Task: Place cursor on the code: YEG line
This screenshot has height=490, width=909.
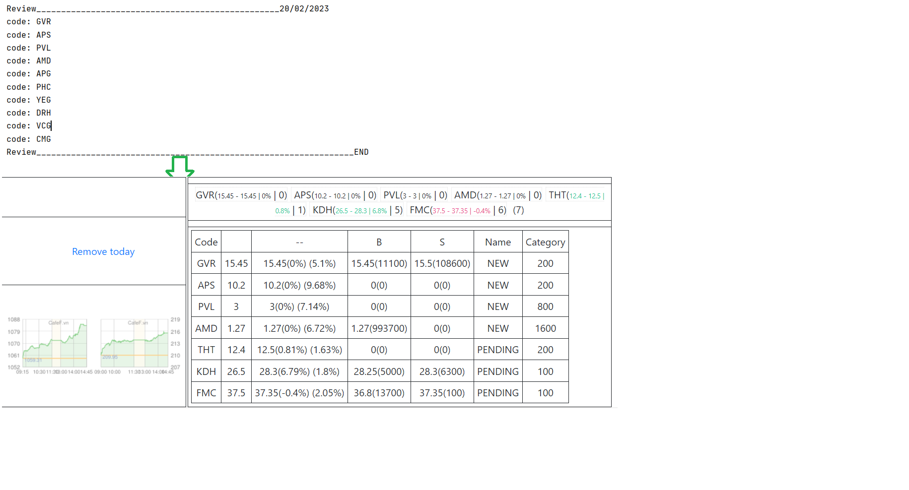Action: click(x=29, y=100)
